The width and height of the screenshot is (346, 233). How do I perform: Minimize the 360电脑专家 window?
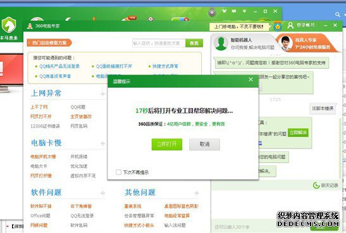326,25
